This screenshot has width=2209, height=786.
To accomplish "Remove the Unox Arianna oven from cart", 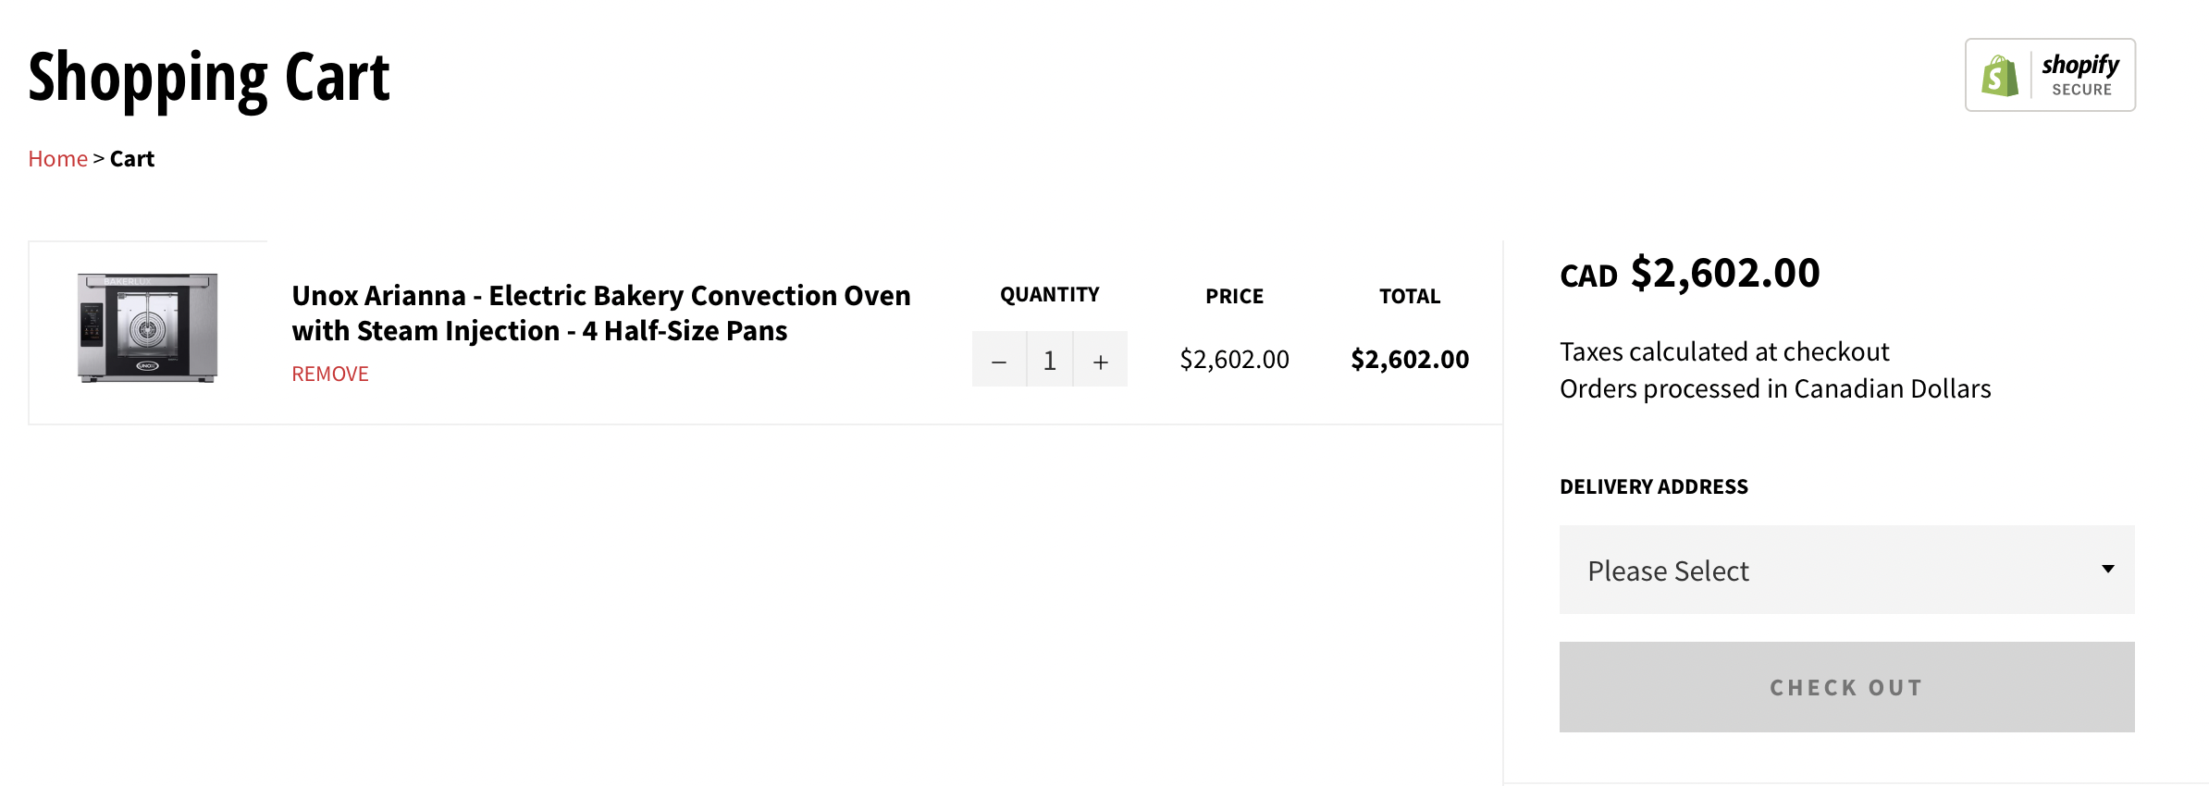I will click(330, 374).
